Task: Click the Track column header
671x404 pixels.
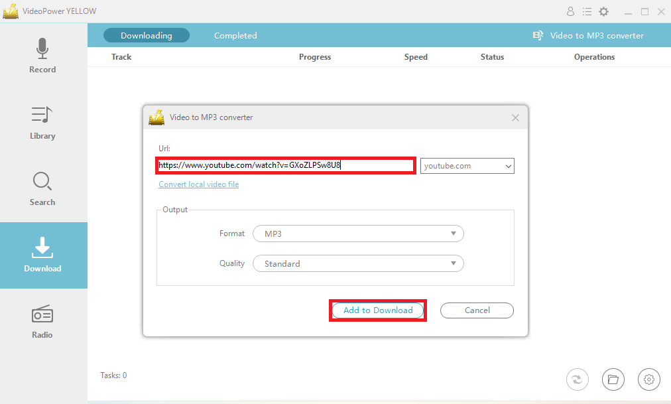Action: 121,57
